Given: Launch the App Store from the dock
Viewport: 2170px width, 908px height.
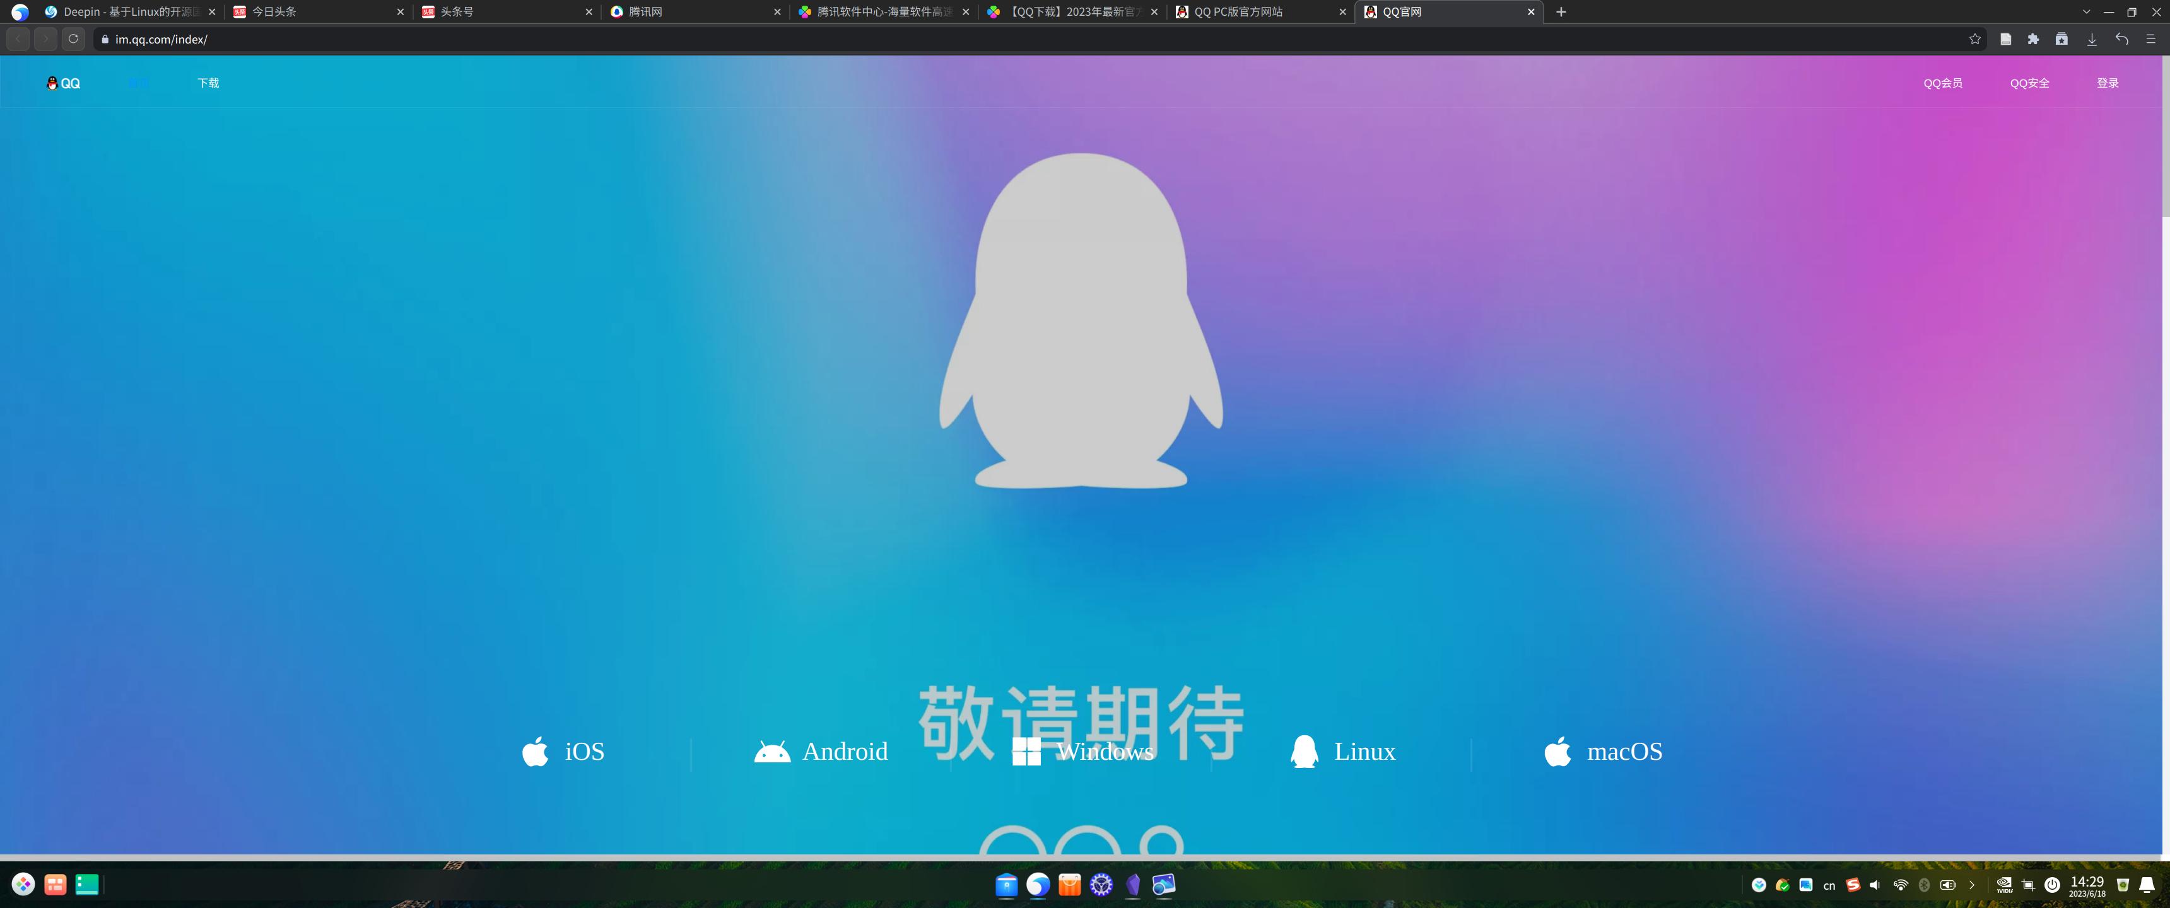Looking at the screenshot, I should [1070, 885].
